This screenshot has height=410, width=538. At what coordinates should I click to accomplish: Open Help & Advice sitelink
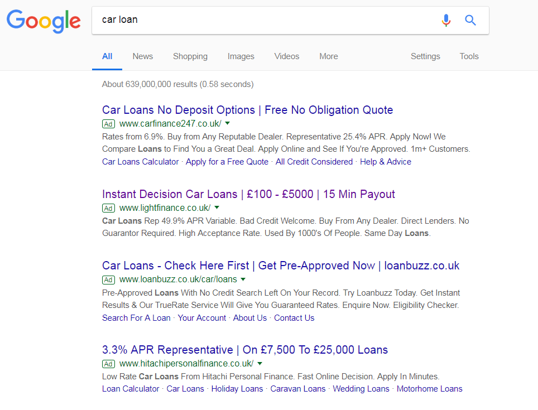(x=385, y=162)
